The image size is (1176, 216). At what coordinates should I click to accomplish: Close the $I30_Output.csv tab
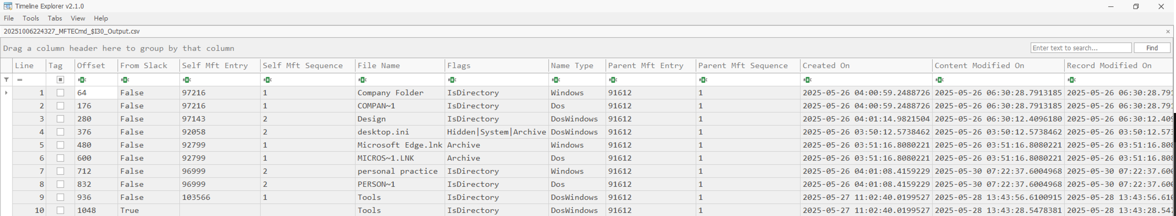click(1168, 31)
